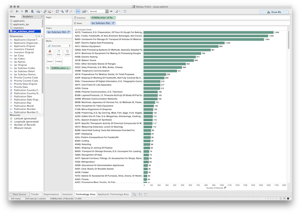Toggle the Show Me panel
The height and width of the screenshot is (213, 300).
click(x=274, y=12)
